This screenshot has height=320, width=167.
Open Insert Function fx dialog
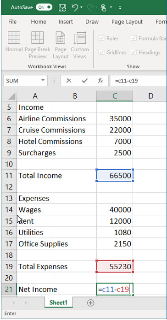point(100,81)
